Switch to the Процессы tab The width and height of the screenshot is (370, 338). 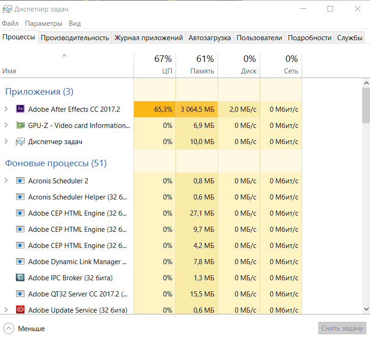click(19, 37)
